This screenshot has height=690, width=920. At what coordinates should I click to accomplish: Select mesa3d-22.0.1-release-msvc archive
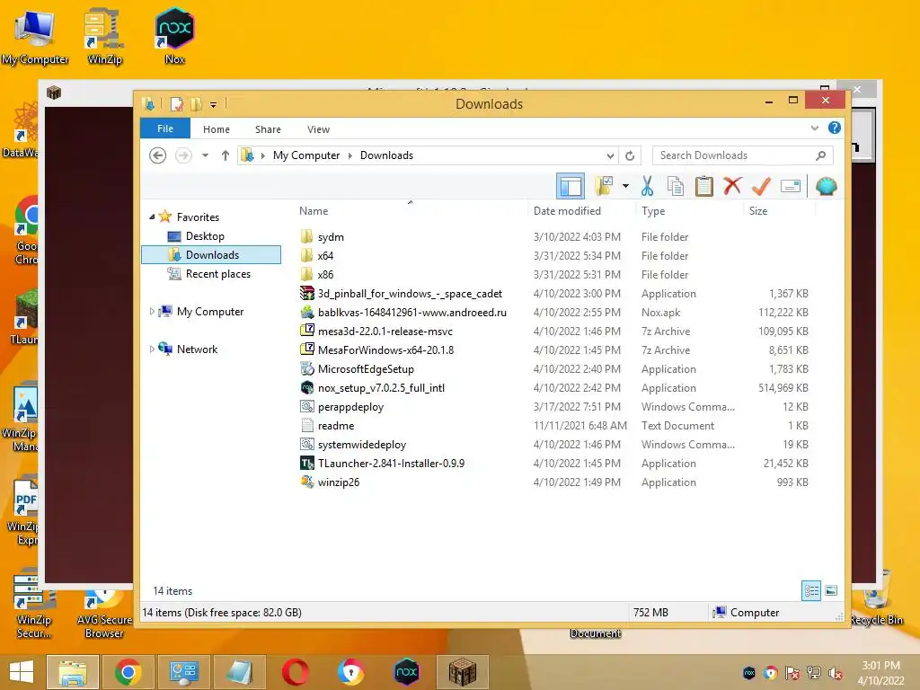coord(385,332)
